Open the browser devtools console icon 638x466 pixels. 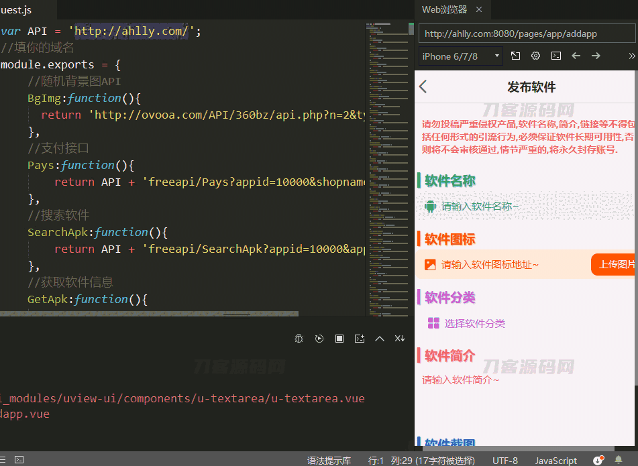(x=555, y=56)
